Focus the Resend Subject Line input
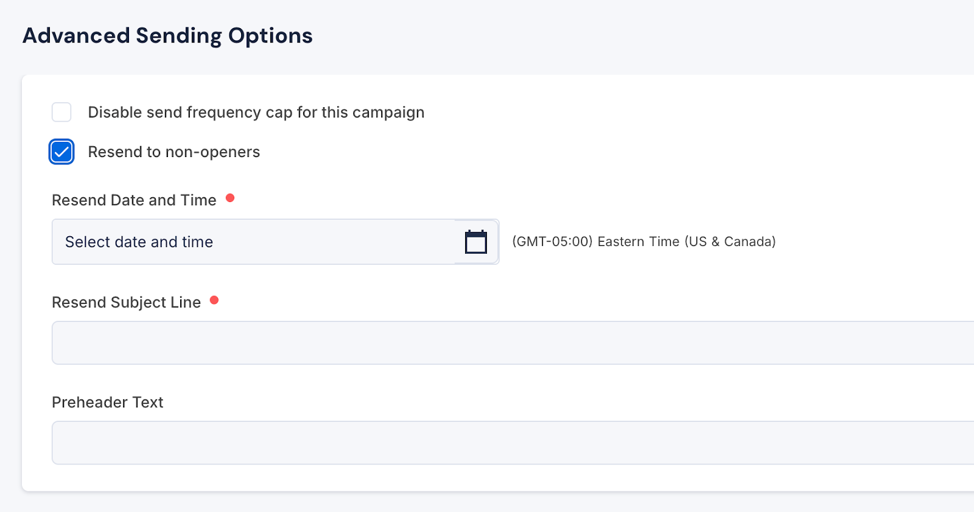Screen dimensions: 974x512 511,343
